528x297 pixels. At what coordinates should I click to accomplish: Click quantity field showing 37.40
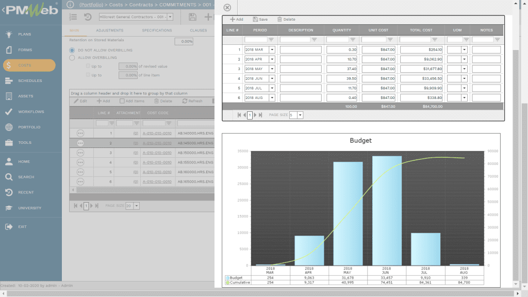point(342,69)
